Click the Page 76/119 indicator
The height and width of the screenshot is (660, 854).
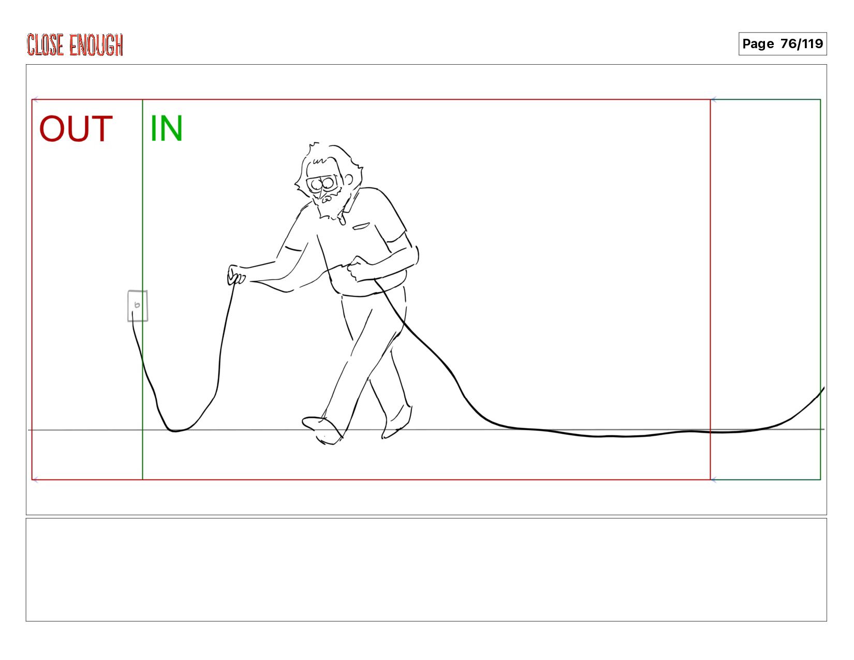point(782,43)
